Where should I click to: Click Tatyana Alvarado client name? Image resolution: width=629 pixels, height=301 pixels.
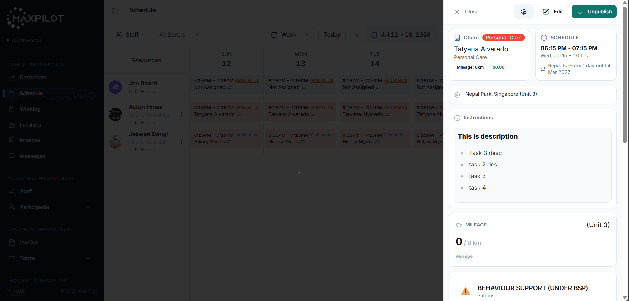click(481, 49)
